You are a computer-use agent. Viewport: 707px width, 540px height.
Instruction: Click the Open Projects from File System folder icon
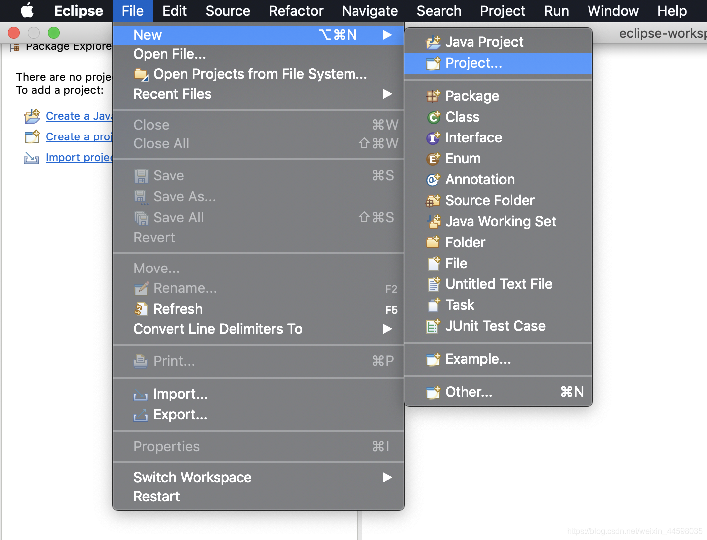(x=141, y=75)
